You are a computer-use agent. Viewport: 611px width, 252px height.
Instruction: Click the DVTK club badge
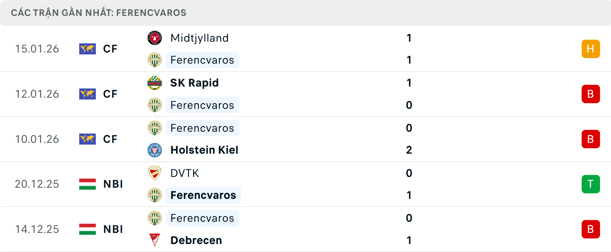point(155,173)
